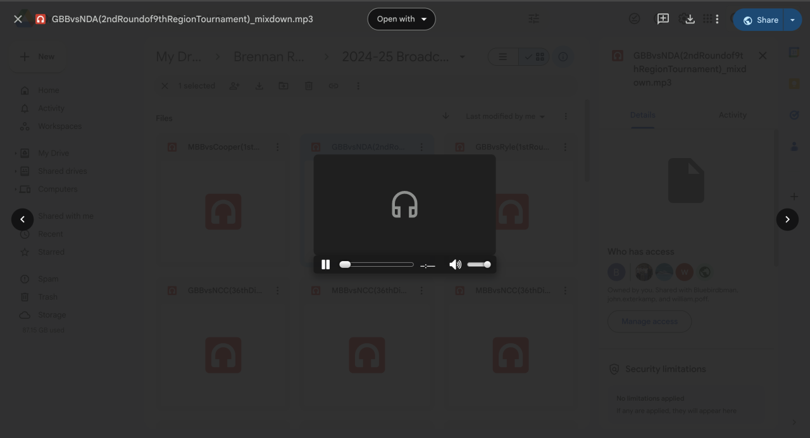Click the blue Share button
The width and height of the screenshot is (810, 438).
point(759,20)
